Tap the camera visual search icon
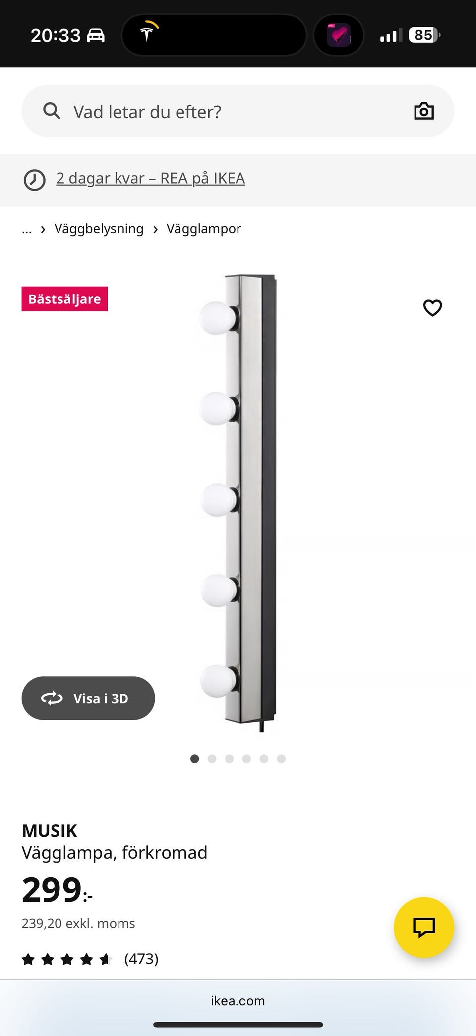Image resolution: width=476 pixels, height=1036 pixels. tap(424, 111)
